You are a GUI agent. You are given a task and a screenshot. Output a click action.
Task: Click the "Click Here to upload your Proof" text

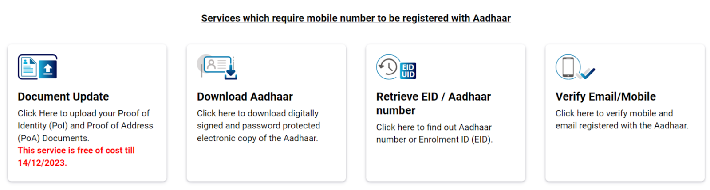click(x=83, y=113)
